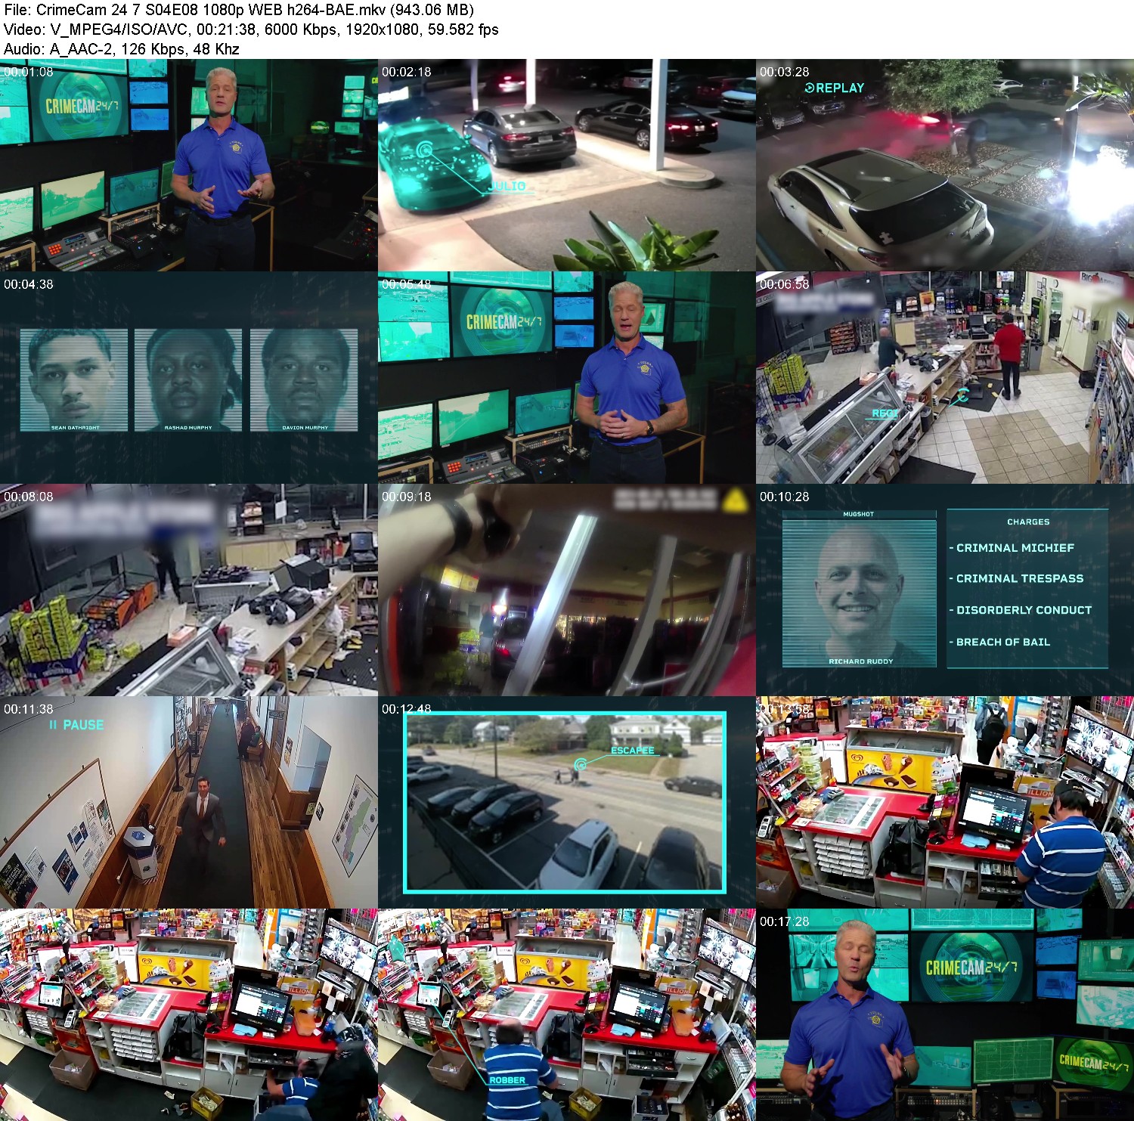Click the file name line CrimeCam 24 7 S04E08
The width and height of the screenshot is (1134, 1121).
coord(239,10)
